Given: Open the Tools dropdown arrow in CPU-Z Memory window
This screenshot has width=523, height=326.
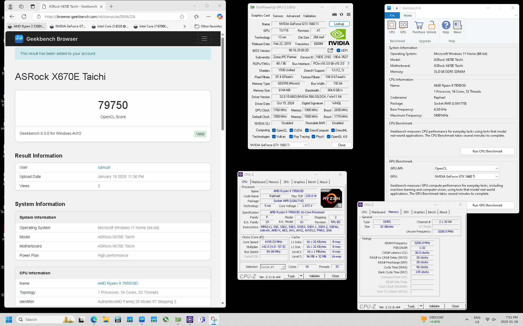Looking at the screenshot, I should [x=421, y=306].
